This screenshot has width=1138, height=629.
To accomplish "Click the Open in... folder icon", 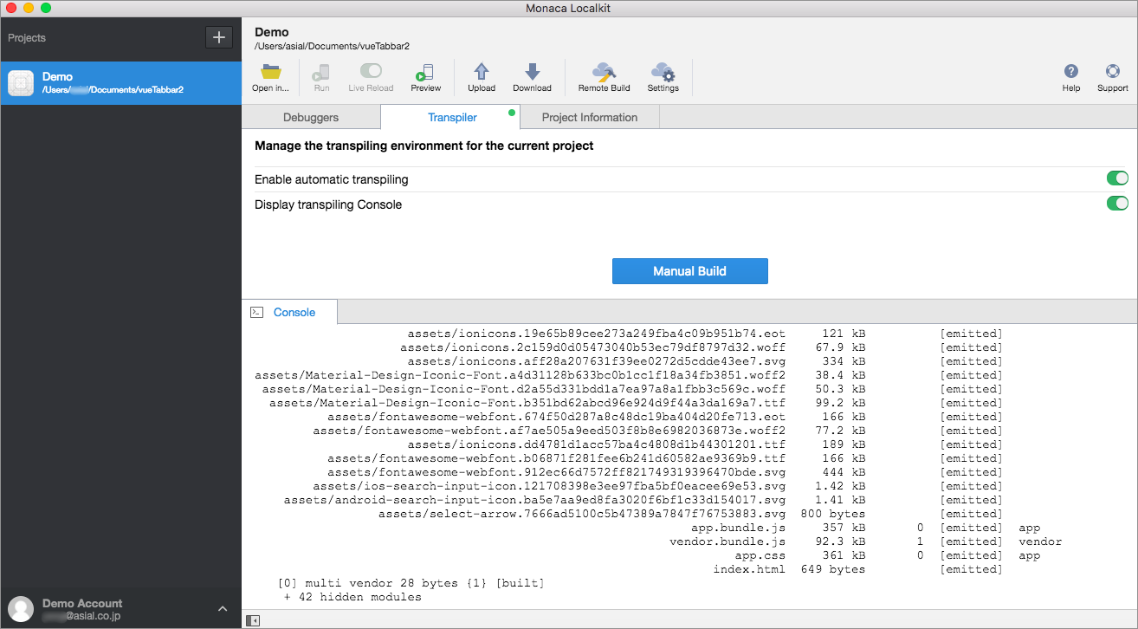I will point(270,72).
